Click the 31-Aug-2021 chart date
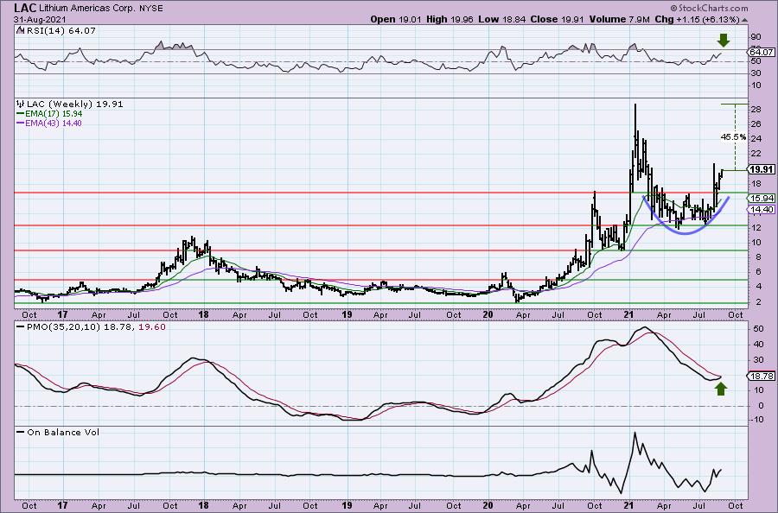Screen dimensions: 778x513 (38, 20)
